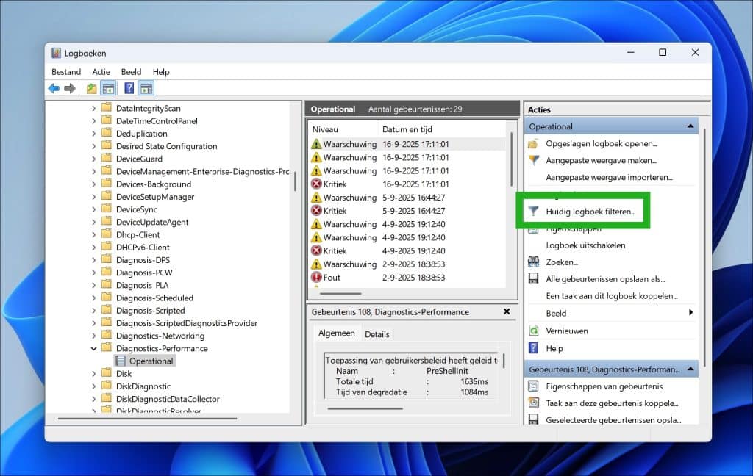The width and height of the screenshot is (753, 476).
Task: Click the up-one-level folder toolbar icon
Action: coord(91,88)
